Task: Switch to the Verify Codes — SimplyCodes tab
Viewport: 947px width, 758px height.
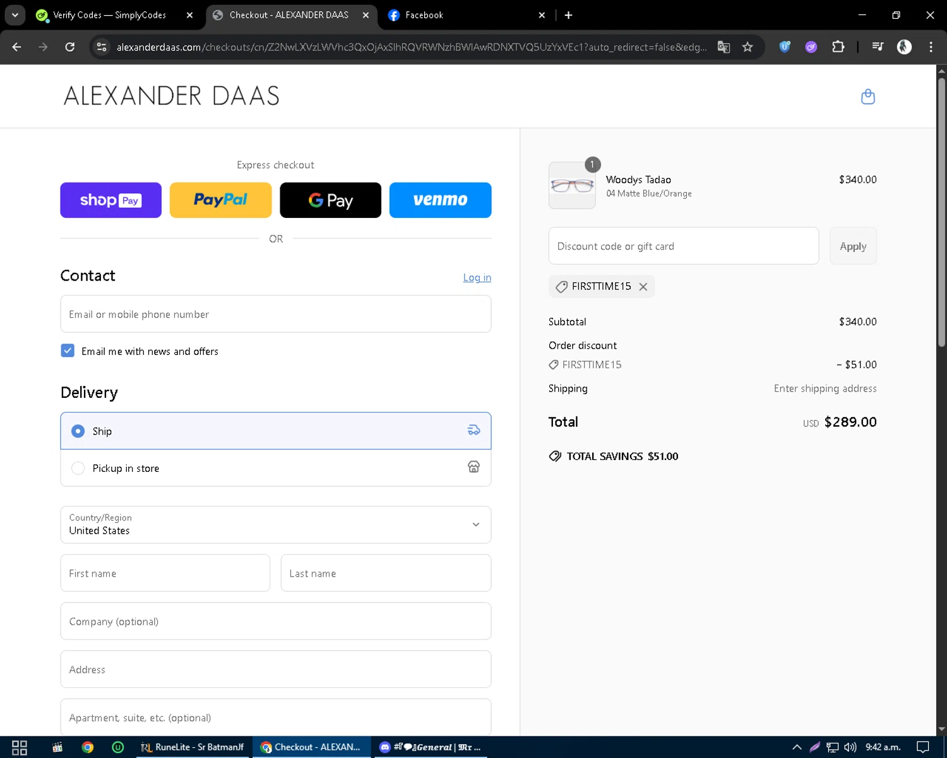Action: point(109,15)
